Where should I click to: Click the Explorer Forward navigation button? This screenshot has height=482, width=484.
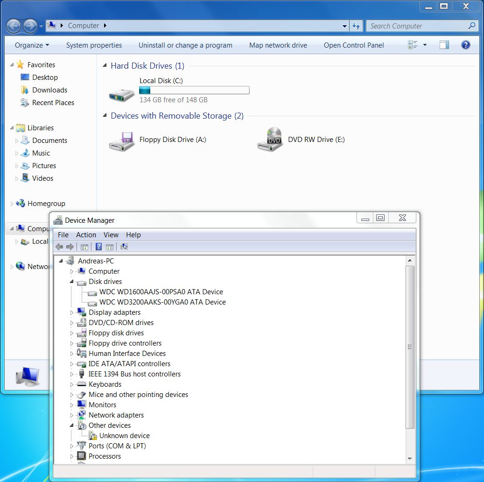click(x=30, y=26)
